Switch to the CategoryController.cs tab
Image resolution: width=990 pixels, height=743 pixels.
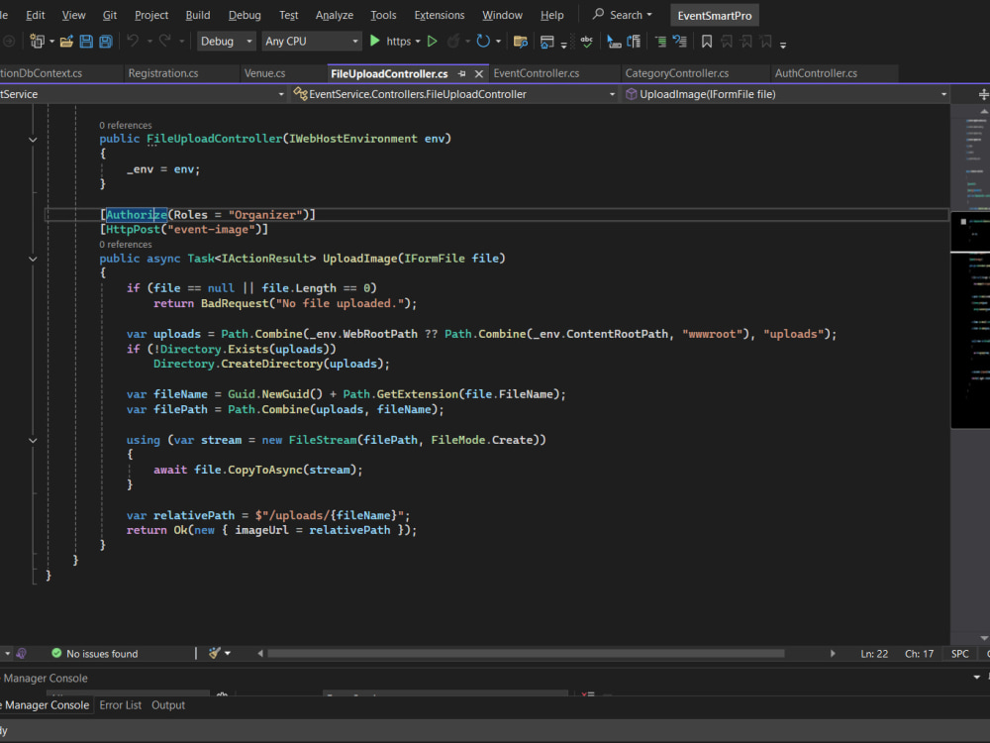[x=677, y=73]
